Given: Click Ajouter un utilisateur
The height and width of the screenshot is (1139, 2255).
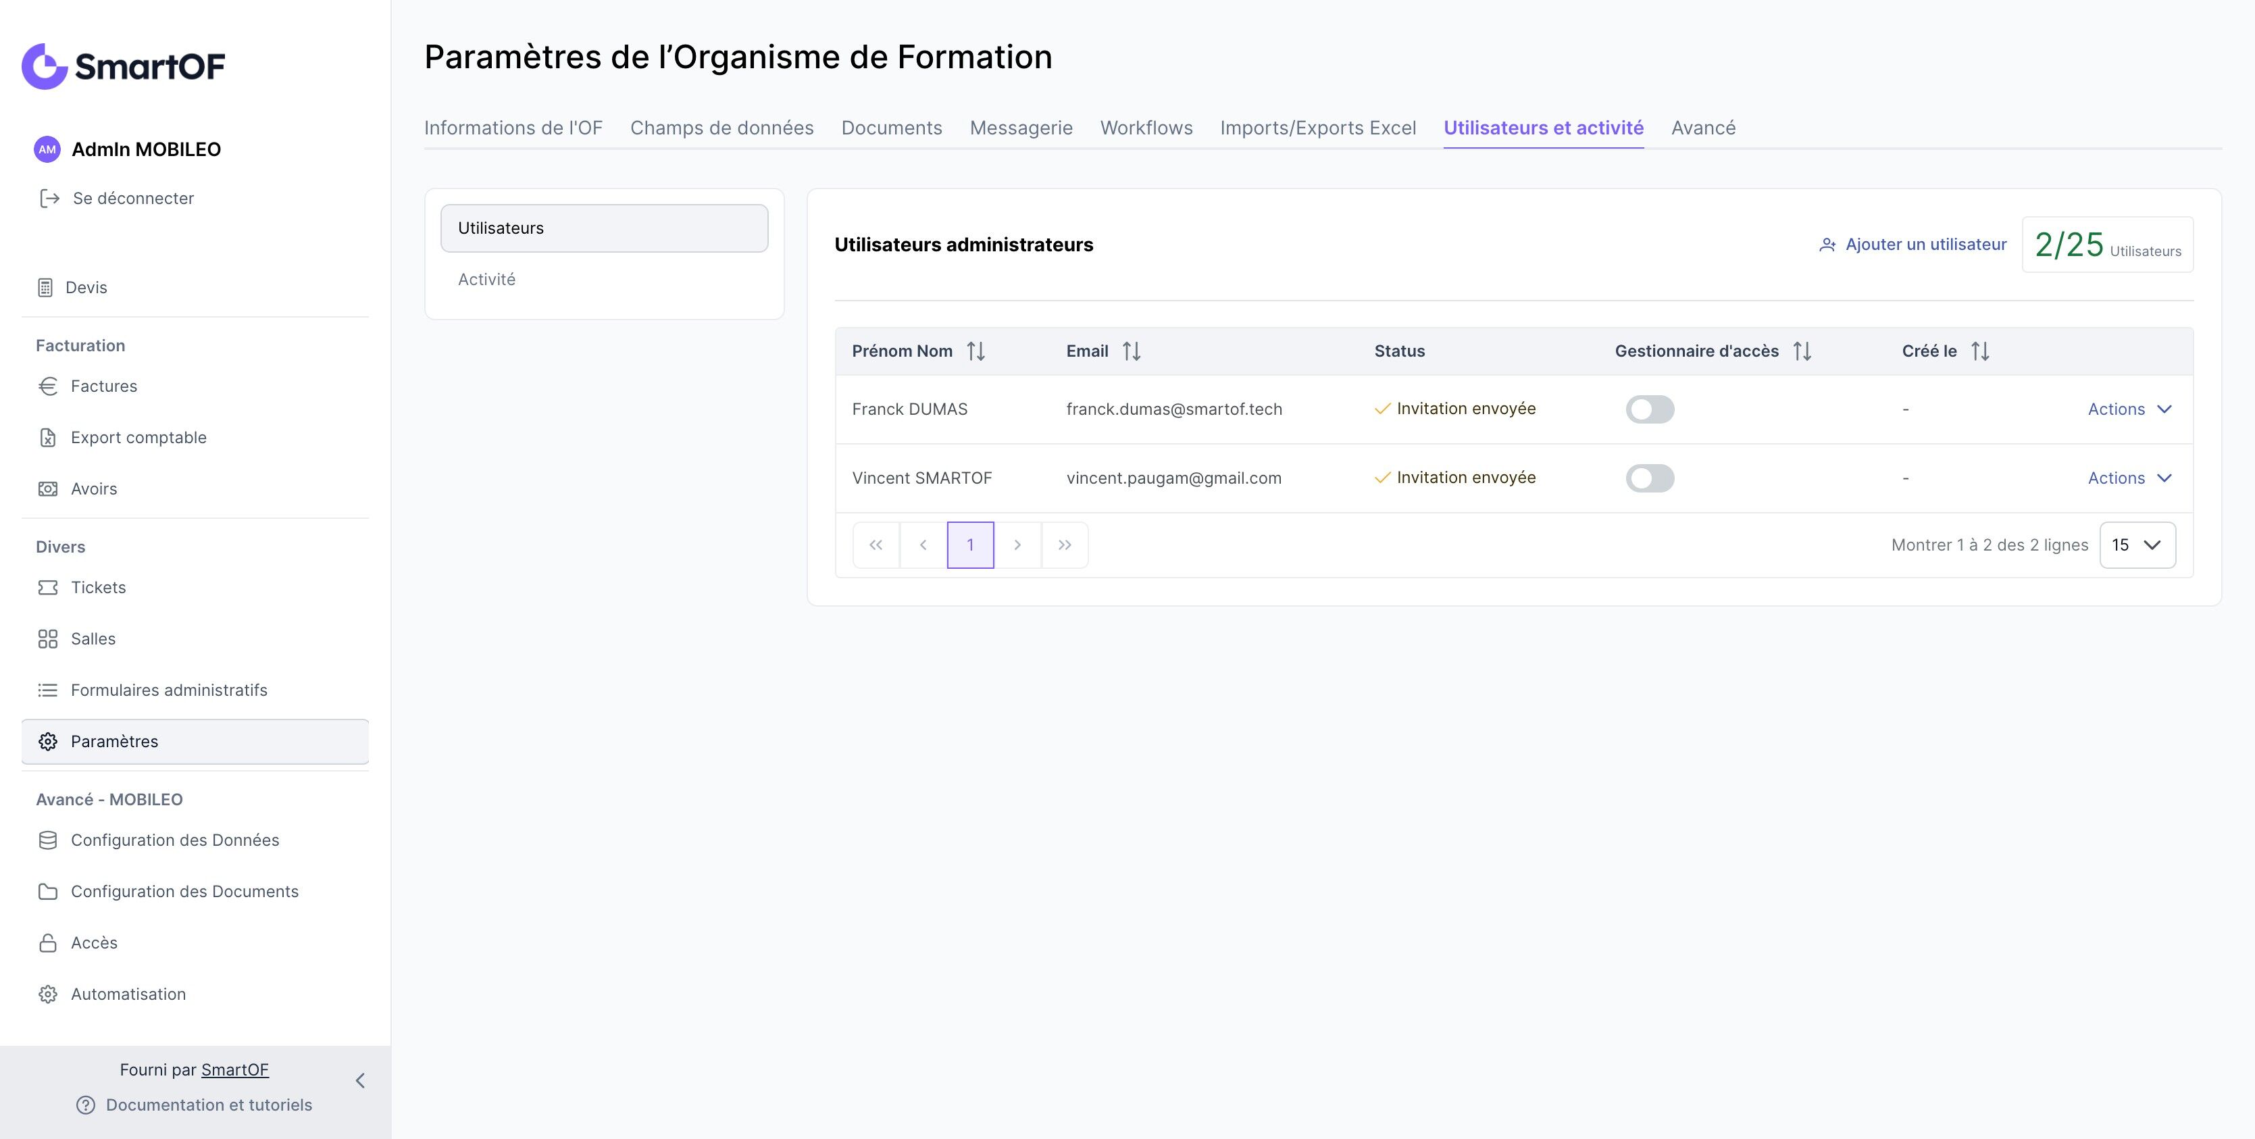Looking at the screenshot, I should pyautogui.click(x=1912, y=245).
